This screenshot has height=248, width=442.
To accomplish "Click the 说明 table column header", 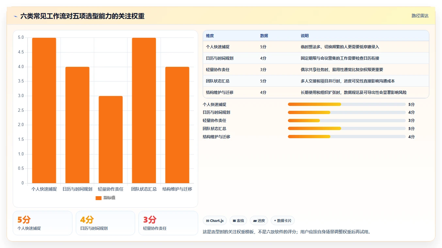I will [305, 36].
